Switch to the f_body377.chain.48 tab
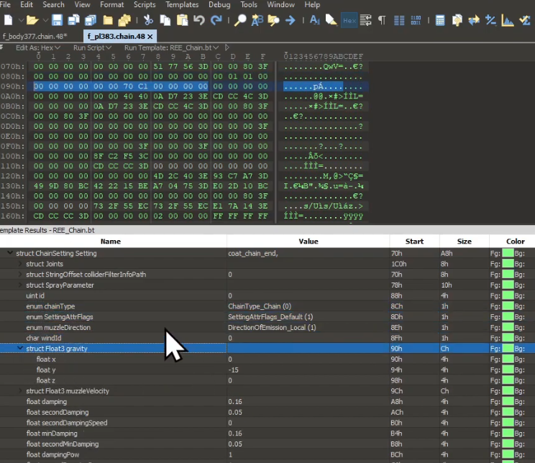535x463 pixels. point(35,35)
